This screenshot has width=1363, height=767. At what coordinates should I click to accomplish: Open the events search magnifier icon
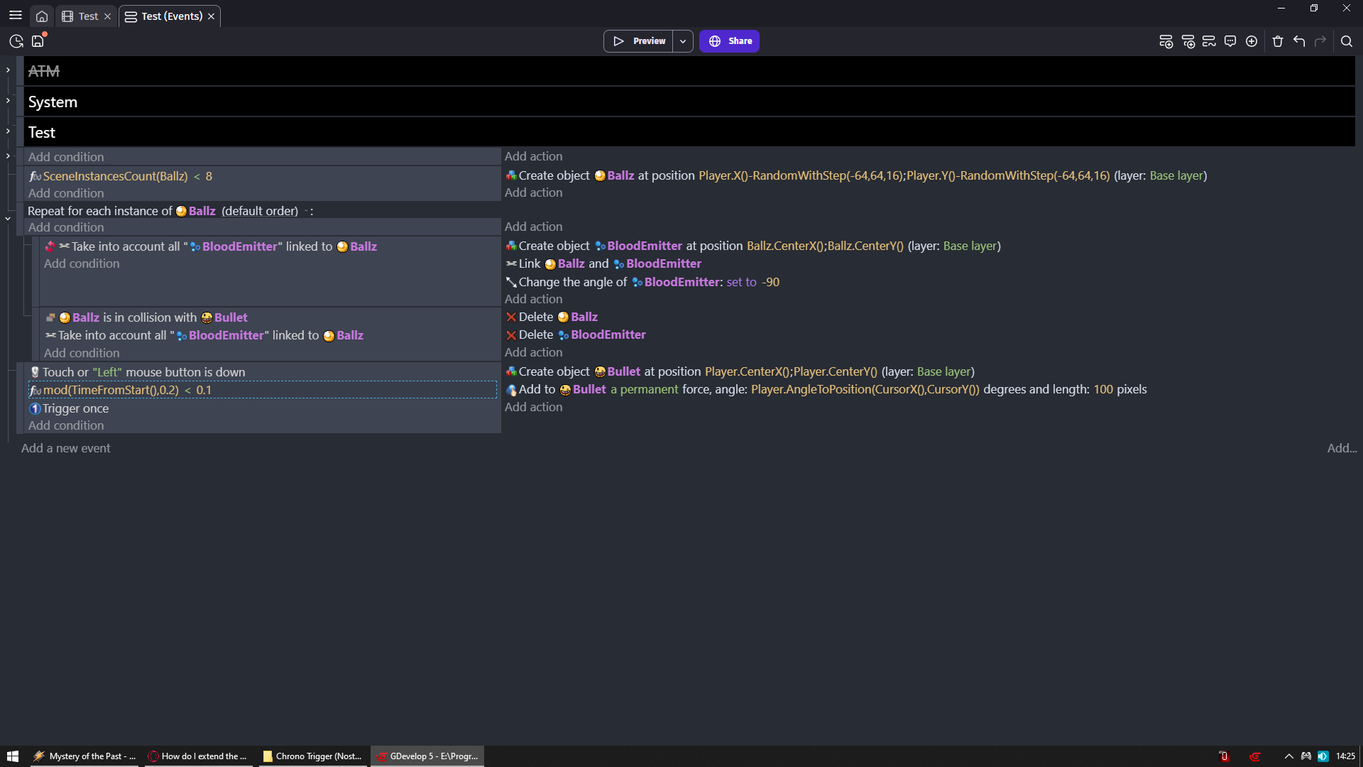pyautogui.click(x=1346, y=41)
